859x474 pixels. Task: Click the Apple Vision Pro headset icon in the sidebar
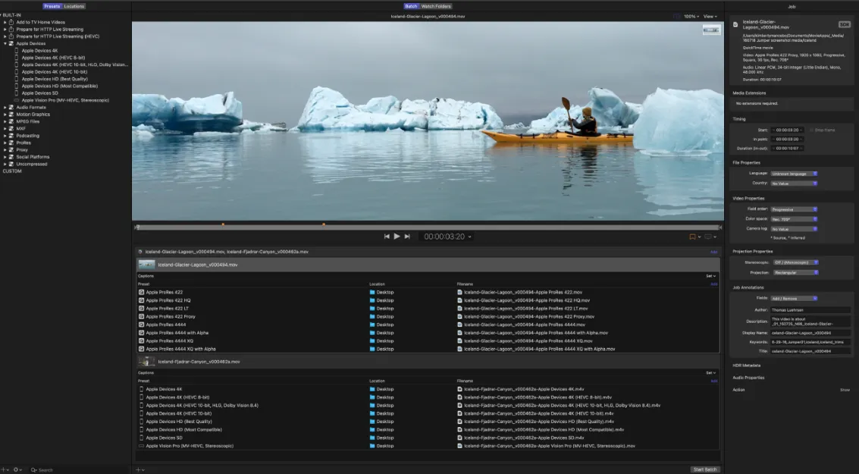coord(17,100)
